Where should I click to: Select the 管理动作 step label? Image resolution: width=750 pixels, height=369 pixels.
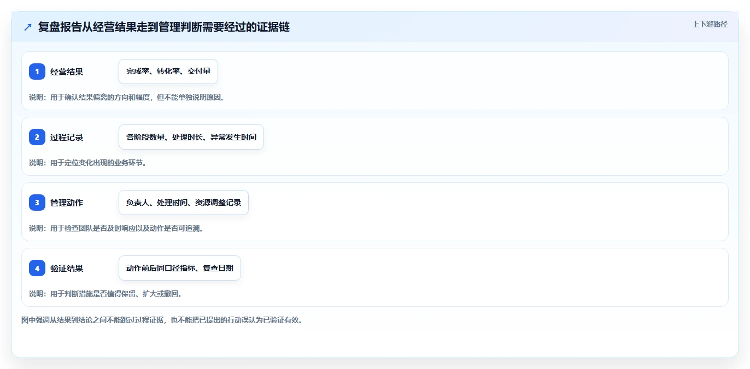click(67, 203)
